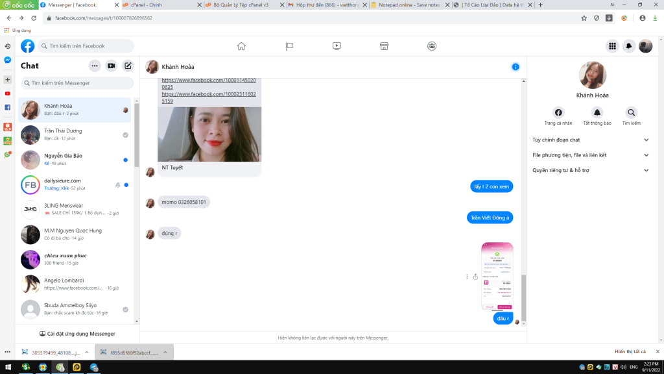Open Facebook Home from the top navigation
Image resolution: width=664 pixels, height=374 pixels.
241,46
